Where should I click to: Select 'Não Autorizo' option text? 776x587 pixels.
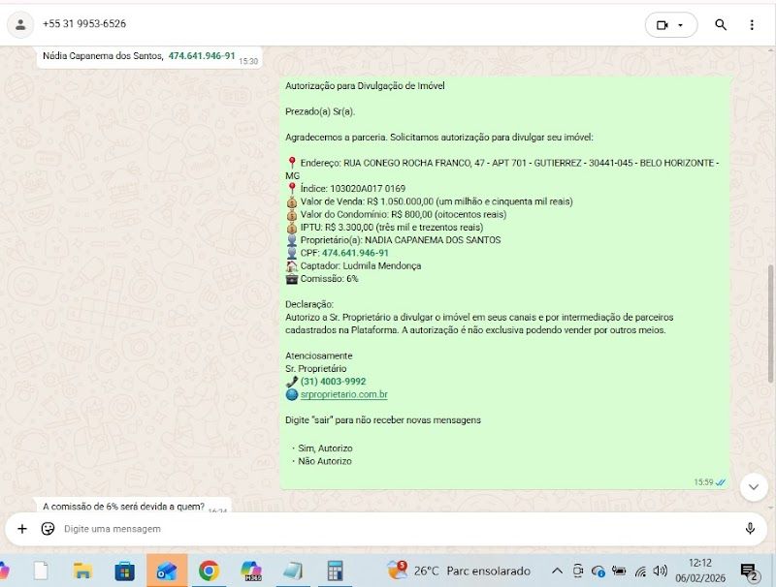pyautogui.click(x=325, y=461)
